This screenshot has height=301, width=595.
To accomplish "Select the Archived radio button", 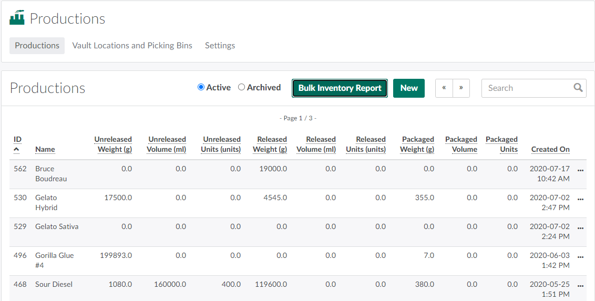I will [x=242, y=87].
